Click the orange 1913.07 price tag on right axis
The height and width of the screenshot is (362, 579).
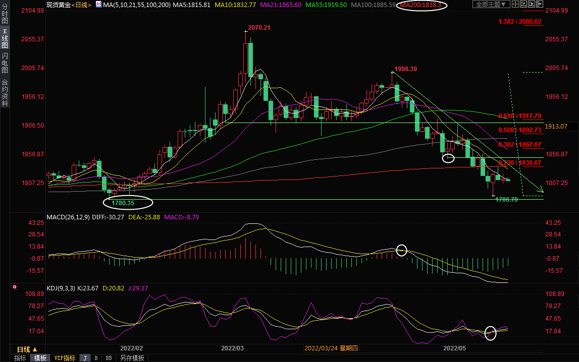coord(556,126)
